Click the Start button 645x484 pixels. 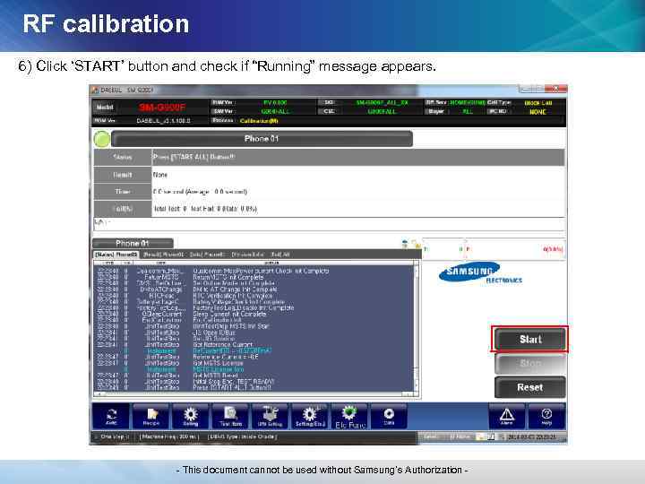point(529,339)
